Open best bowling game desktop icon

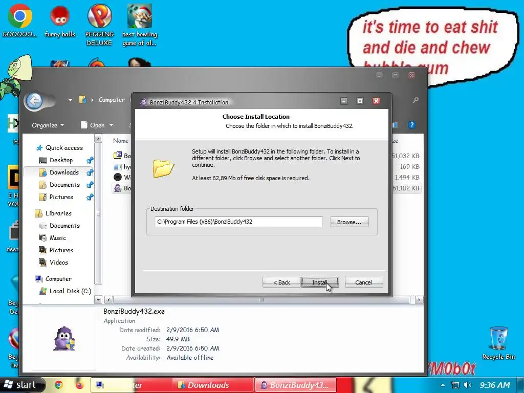(139, 25)
